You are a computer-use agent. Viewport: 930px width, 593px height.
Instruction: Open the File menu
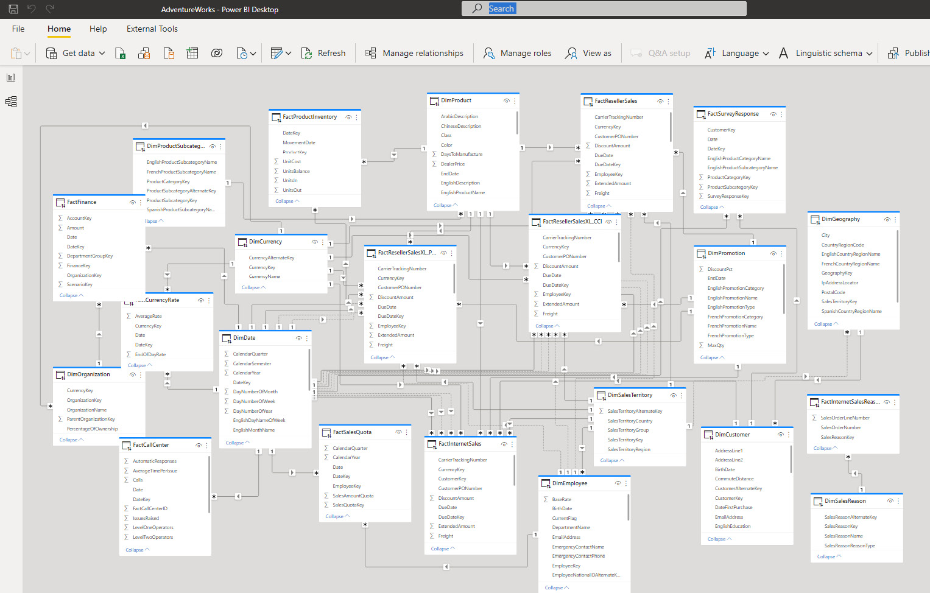18,29
